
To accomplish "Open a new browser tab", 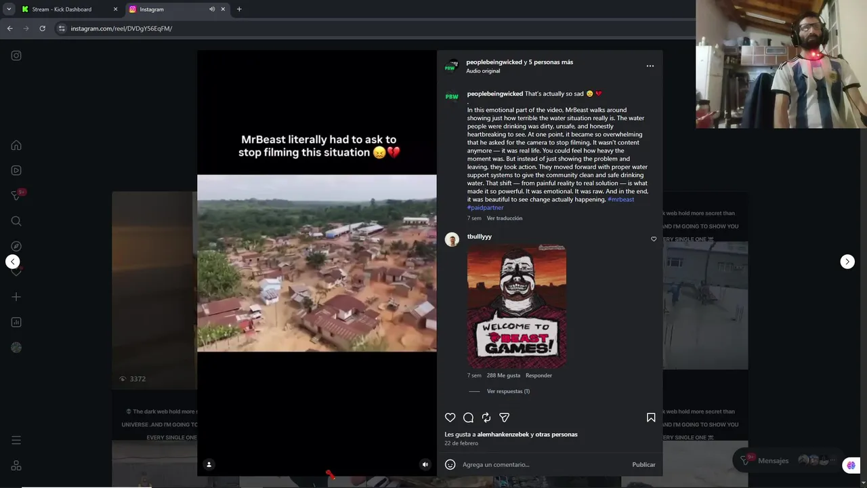I will 239,9.
